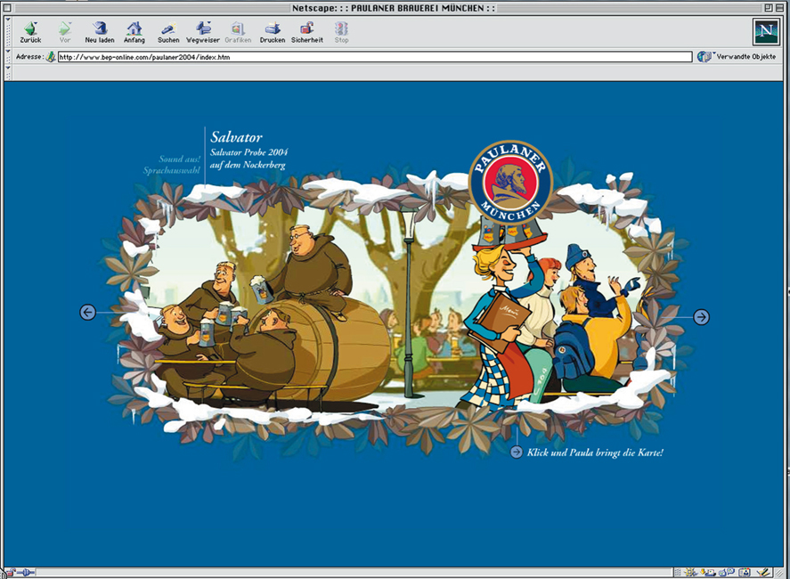Click the lock icon in the status bar

point(11,573)
